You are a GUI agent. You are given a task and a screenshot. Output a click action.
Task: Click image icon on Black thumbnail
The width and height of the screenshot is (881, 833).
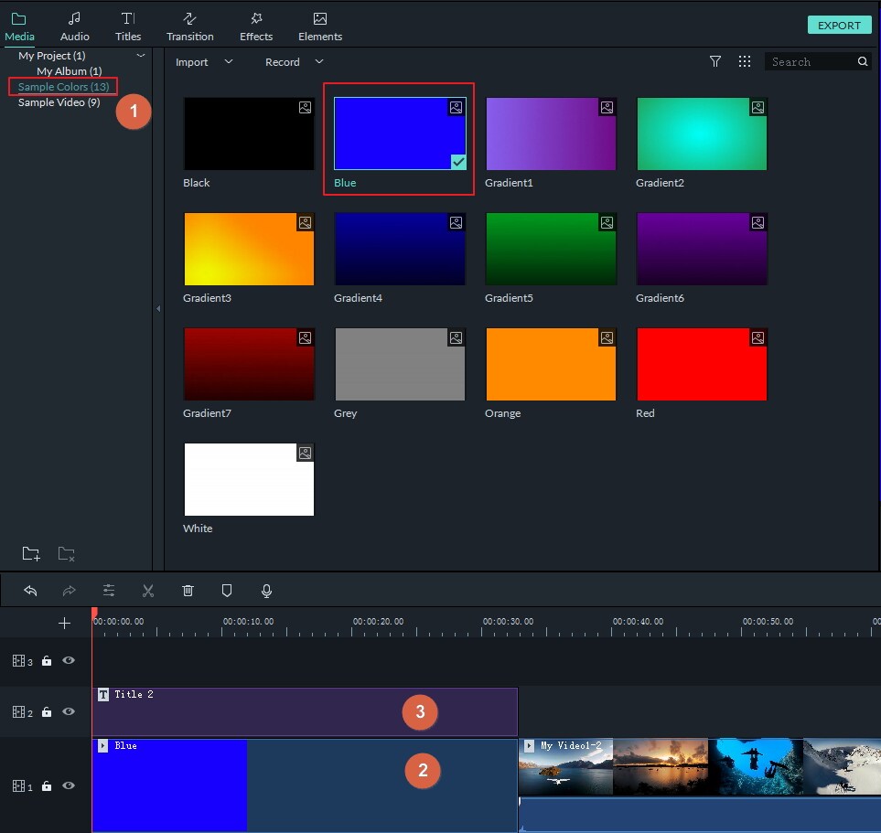305,107
